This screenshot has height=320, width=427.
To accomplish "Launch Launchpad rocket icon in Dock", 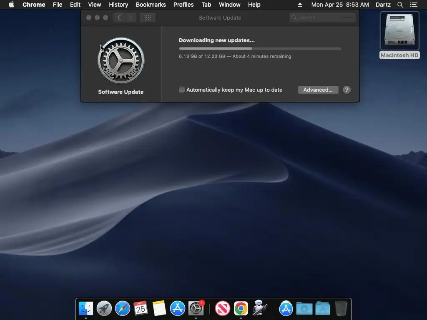I will point(104,308).
